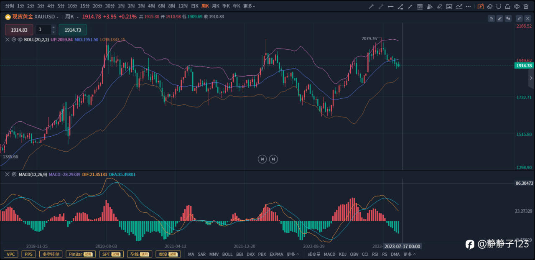
Task: Toggle drawings visibility eye in toolbar
Action: pyautogui.click(x=517, y=6)
